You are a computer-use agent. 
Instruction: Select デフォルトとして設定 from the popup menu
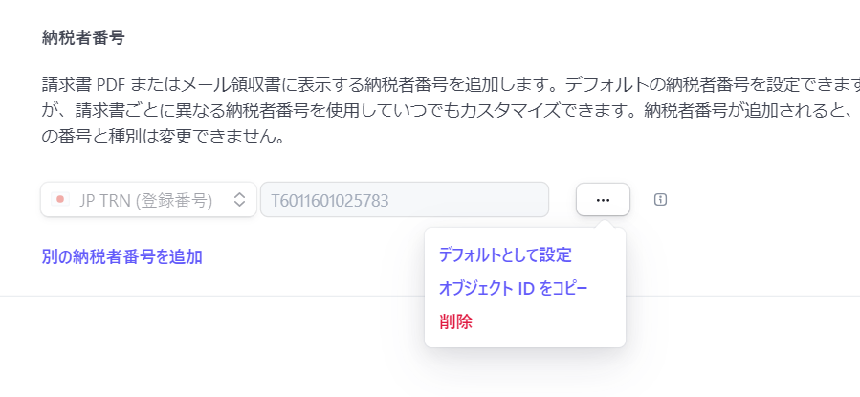(504, 255)
